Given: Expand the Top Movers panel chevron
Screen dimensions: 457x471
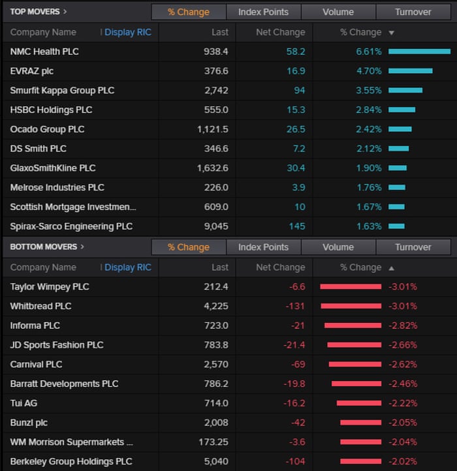Looking at the screenshot, I should click(65, 12).
